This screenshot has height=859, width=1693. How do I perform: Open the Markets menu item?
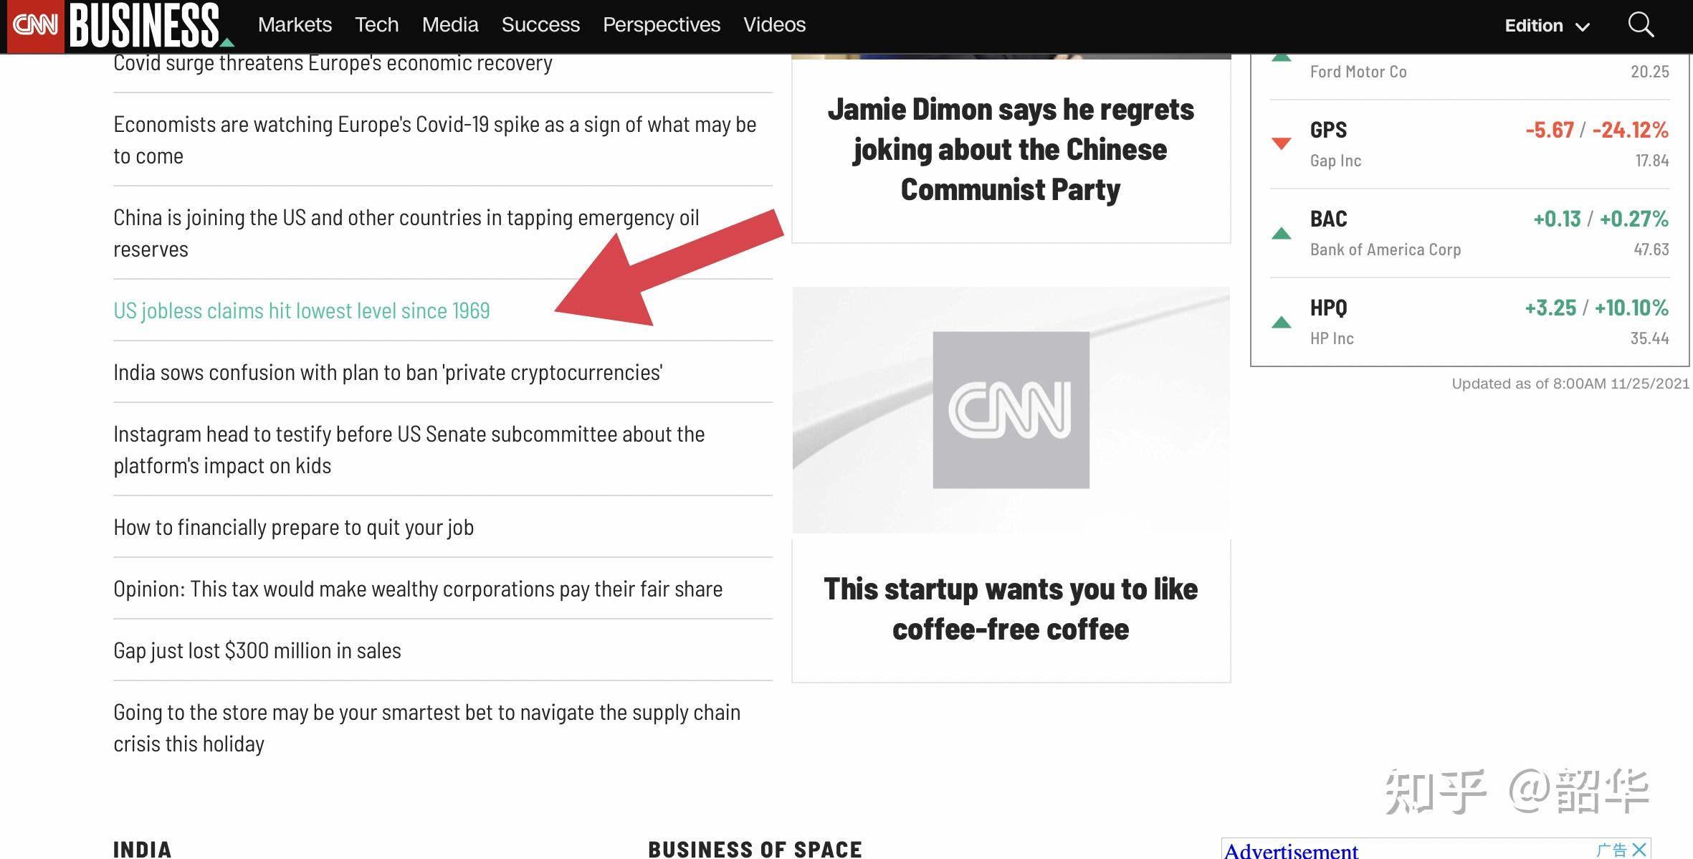[295, 25]
